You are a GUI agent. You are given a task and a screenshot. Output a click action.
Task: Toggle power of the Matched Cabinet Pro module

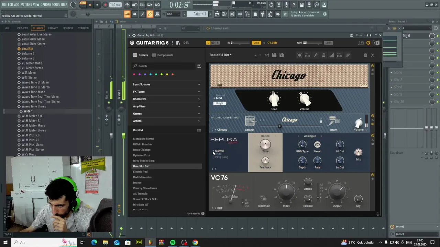[372, 116]
